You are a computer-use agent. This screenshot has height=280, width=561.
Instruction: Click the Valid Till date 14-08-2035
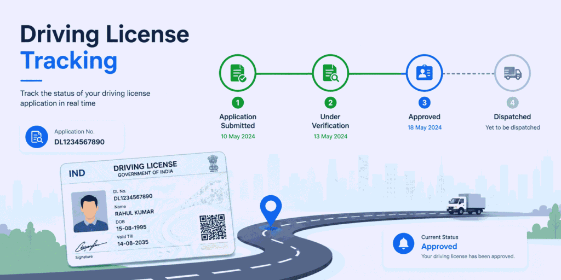pos(133,243)
